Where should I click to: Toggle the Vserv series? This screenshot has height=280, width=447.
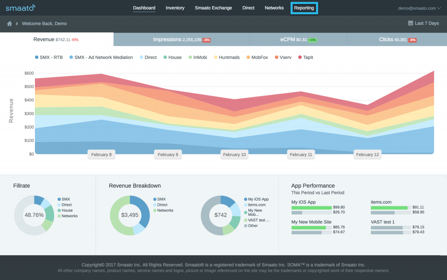pos(283,57)
